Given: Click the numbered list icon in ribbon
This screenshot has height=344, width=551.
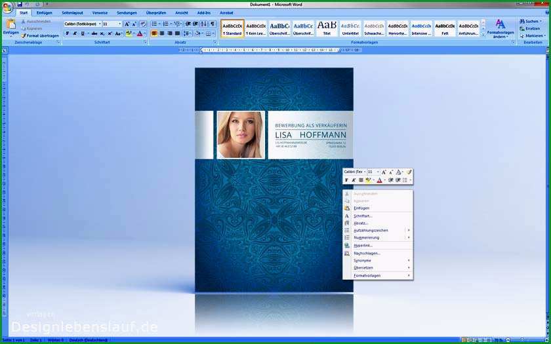Looking at the screenshot, I should click(165, 24).
